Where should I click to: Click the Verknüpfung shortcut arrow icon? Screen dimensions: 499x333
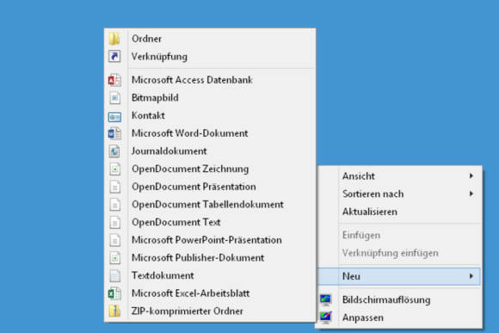click(x=114, y=56)
